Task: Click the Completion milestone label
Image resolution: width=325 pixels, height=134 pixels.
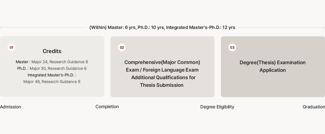Action: 107,107
